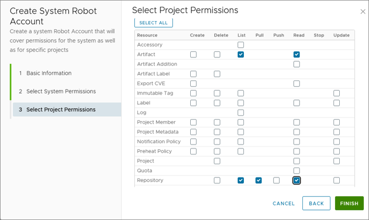This screenshot has width=369, height=220.
Task: Check Quota Read permission
Action: [x=297, y=171]
